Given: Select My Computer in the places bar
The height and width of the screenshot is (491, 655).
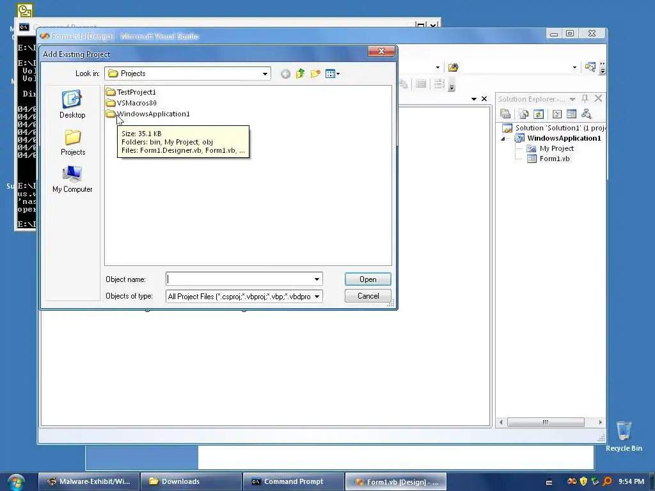Looking at the screenshot, I should click(x=72, y=179).
